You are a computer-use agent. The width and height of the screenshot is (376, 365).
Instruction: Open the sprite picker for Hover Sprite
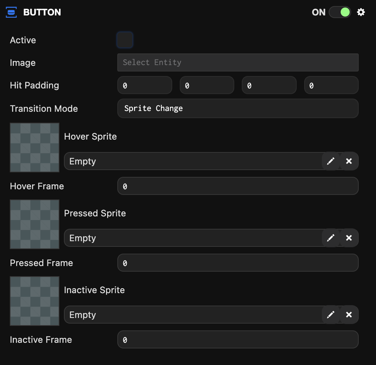click(331, 161)
